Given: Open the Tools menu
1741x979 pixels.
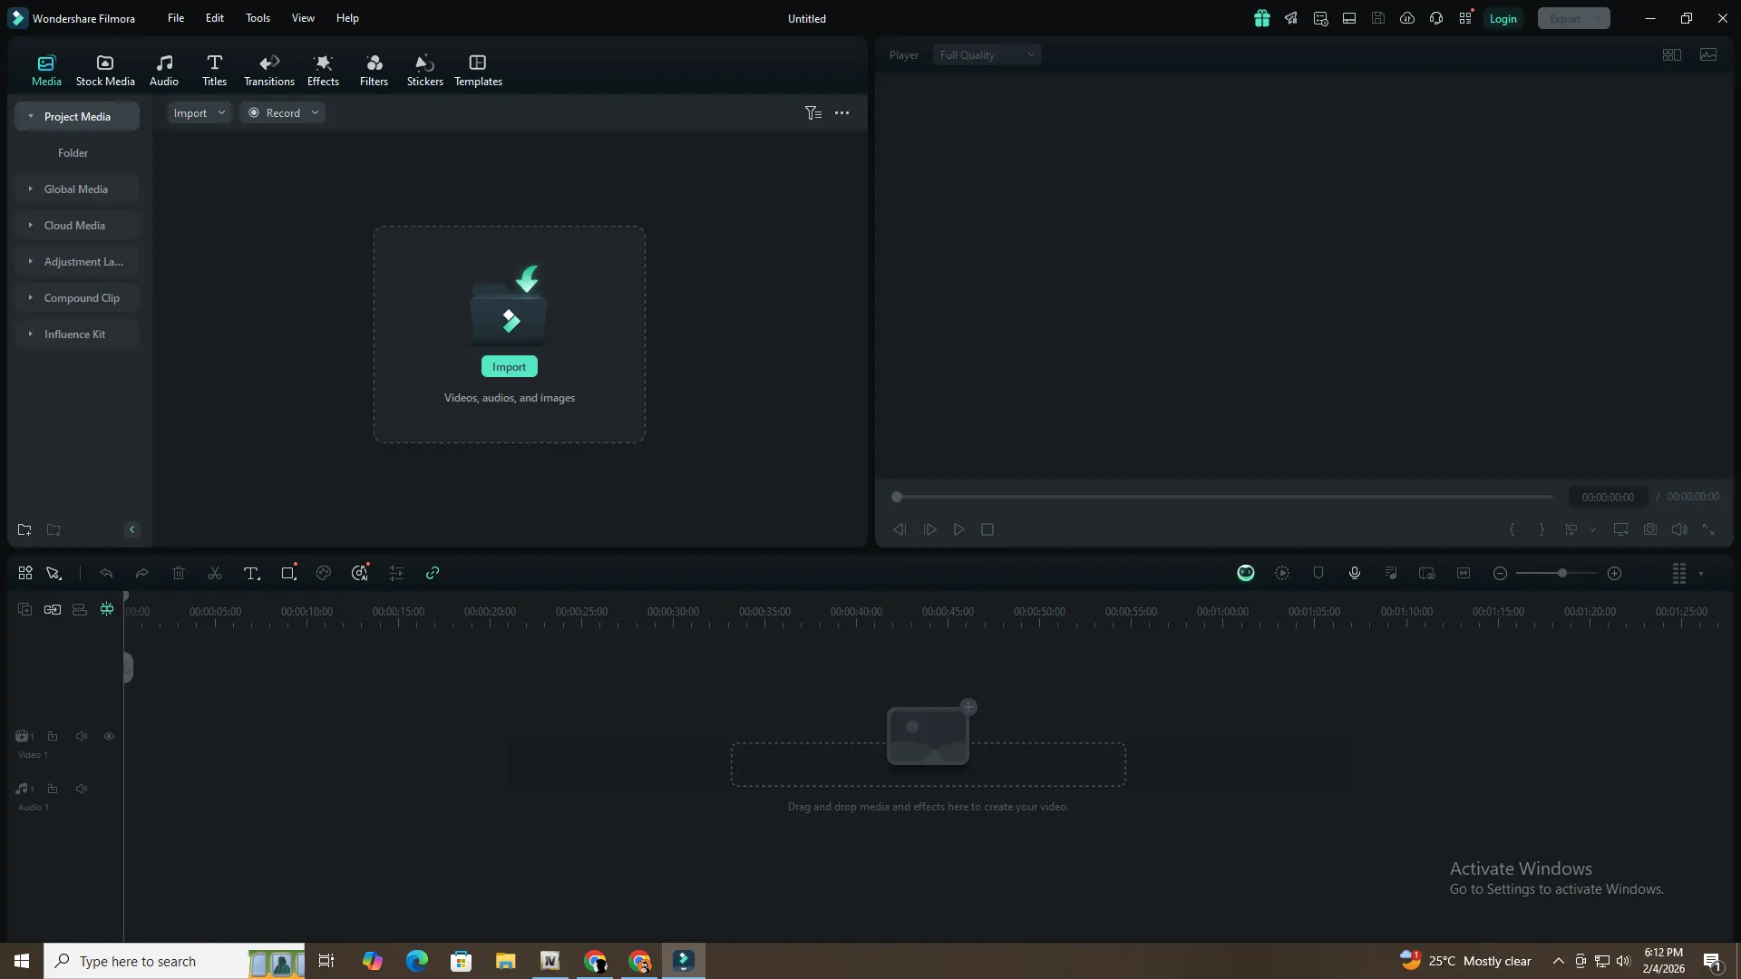Looking at the screenshot, I should point(258,18).
